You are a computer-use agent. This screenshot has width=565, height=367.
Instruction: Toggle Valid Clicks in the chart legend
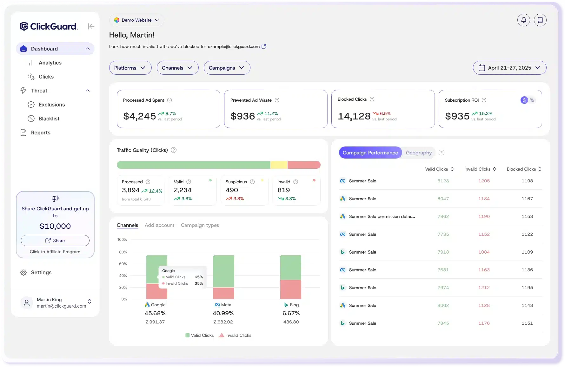pyautogui.click(x=199, y=335)
